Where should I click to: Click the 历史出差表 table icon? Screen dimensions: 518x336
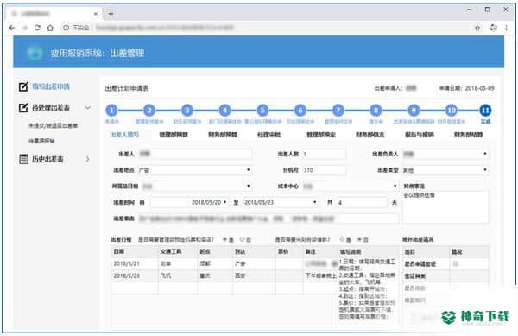23,159
